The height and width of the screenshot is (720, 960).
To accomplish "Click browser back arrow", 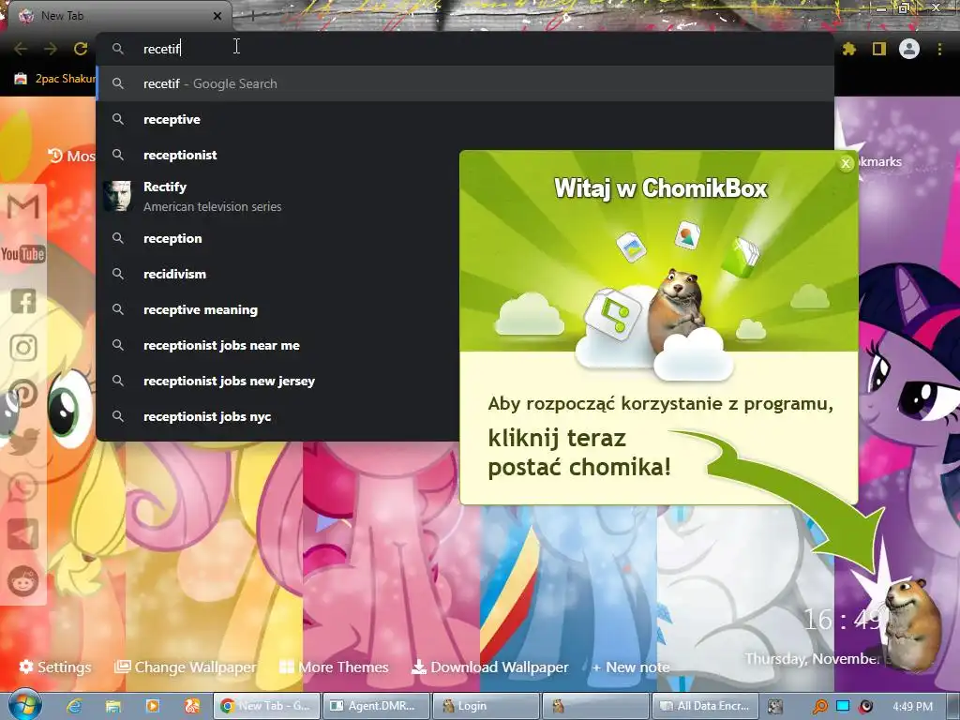I will click(x=21, y=49).
